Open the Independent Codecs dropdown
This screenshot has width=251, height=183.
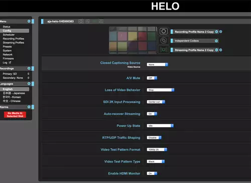216,41
